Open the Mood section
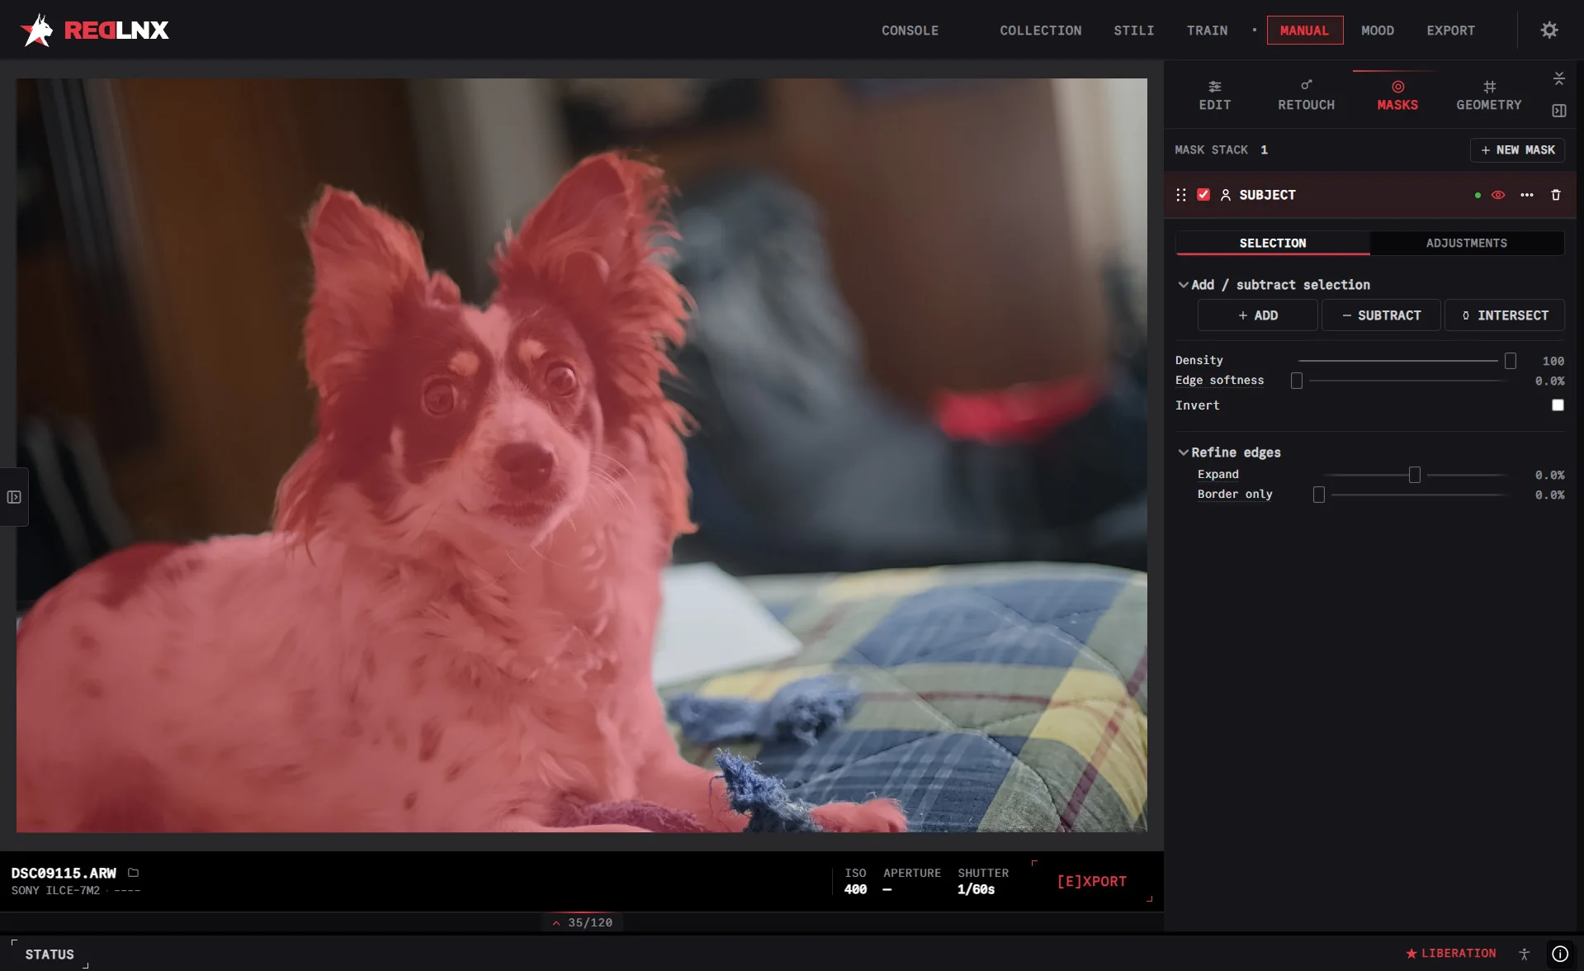1584x971 pixels. tap(1377, 31)
